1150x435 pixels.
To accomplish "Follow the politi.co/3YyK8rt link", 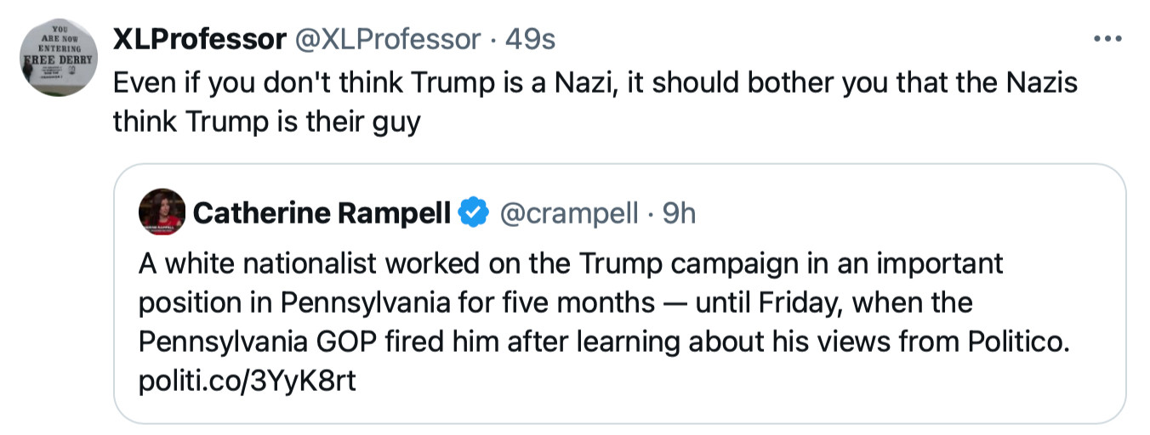I will pos(247,381).
